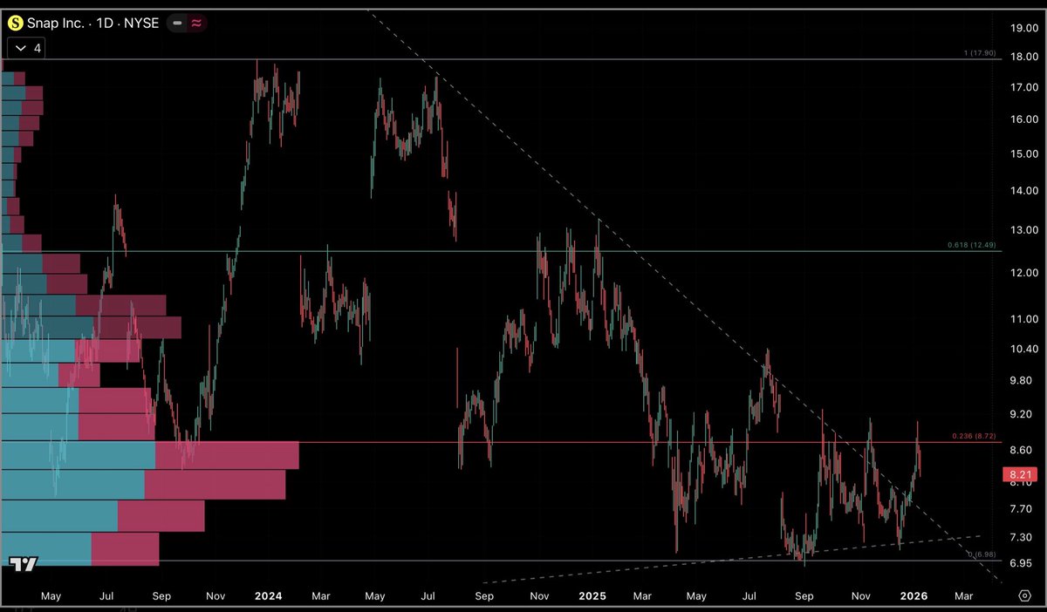1047x612 pixels.
Task: Click the 12.00 price axis label
Action: 1023,273
